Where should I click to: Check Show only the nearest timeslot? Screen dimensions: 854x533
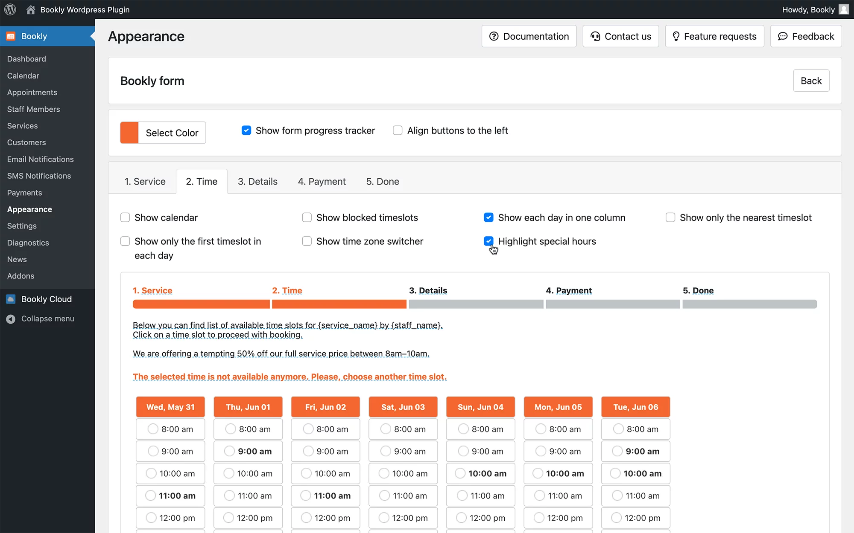click(670, 217)
